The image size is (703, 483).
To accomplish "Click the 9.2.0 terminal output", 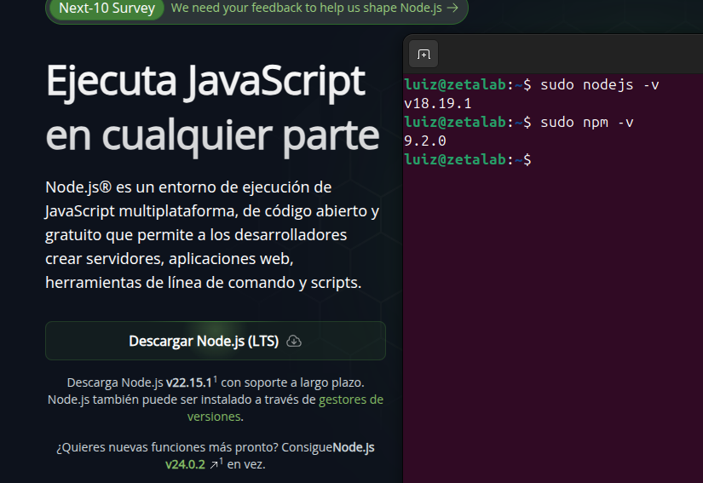I will click(425, 141).
